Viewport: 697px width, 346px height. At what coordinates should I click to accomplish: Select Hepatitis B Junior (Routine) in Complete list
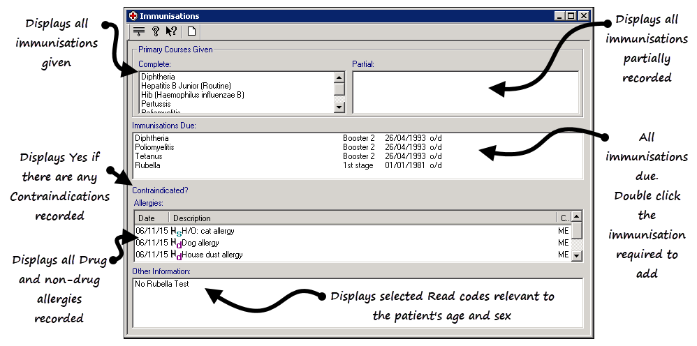(x=184, y=85)
